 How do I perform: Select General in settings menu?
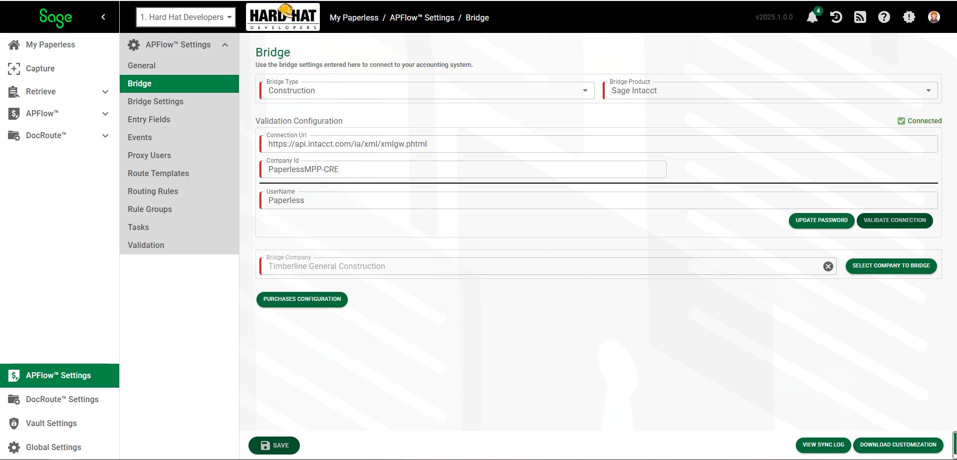coord(179,65)
